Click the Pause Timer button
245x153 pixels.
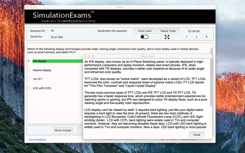tap(168, 31)
